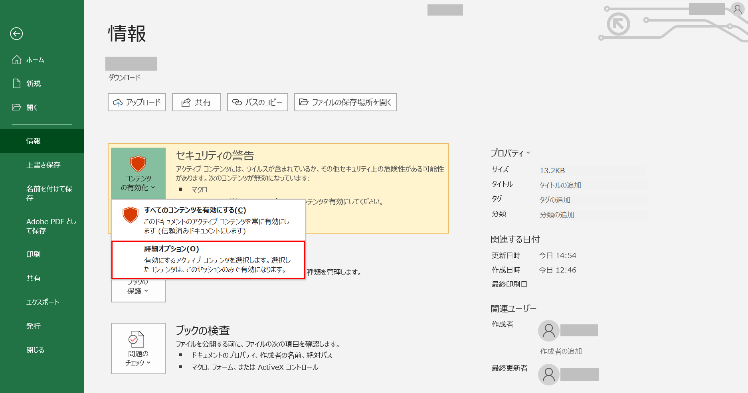Viewport: 748px width, 393px height.
Task: Click the New (新規) document icon
Action: point(16,83)
